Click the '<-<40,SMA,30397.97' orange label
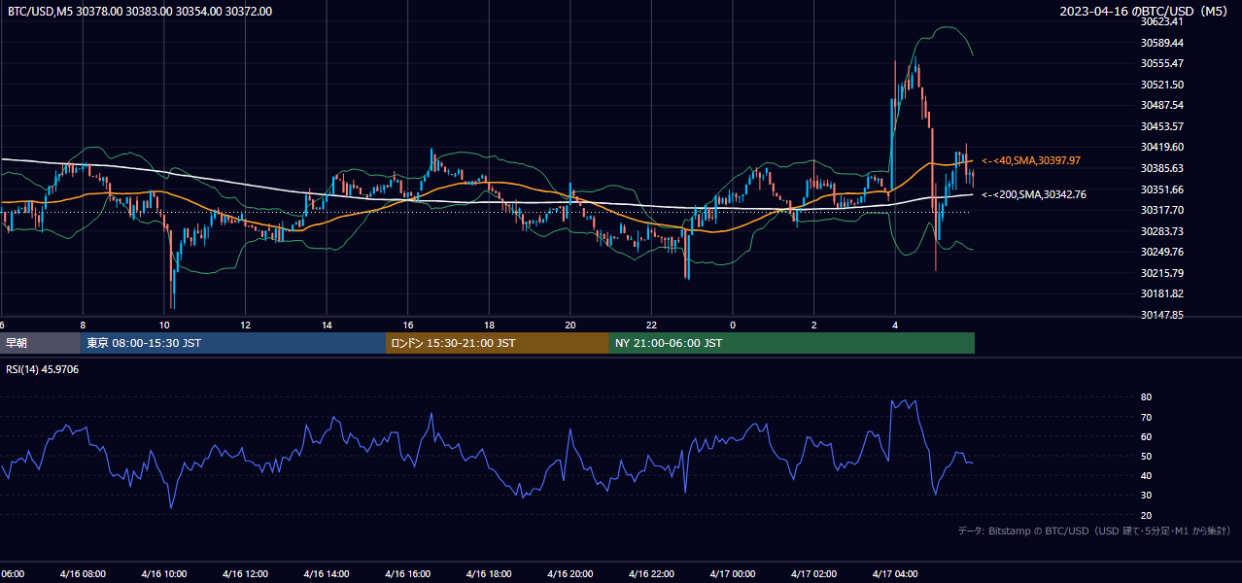This screenshot has width=1242, height=583. pos(1031,160)
